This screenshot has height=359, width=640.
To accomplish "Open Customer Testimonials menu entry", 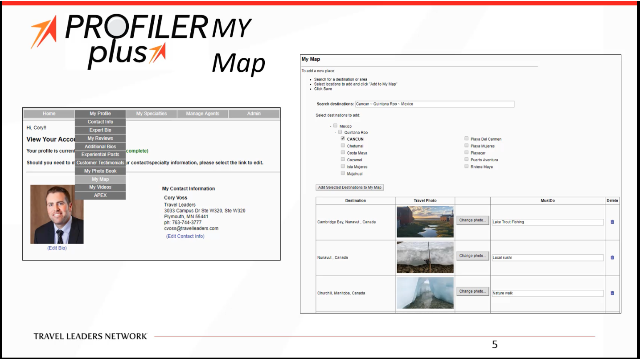I will click(x=100, y=163).
